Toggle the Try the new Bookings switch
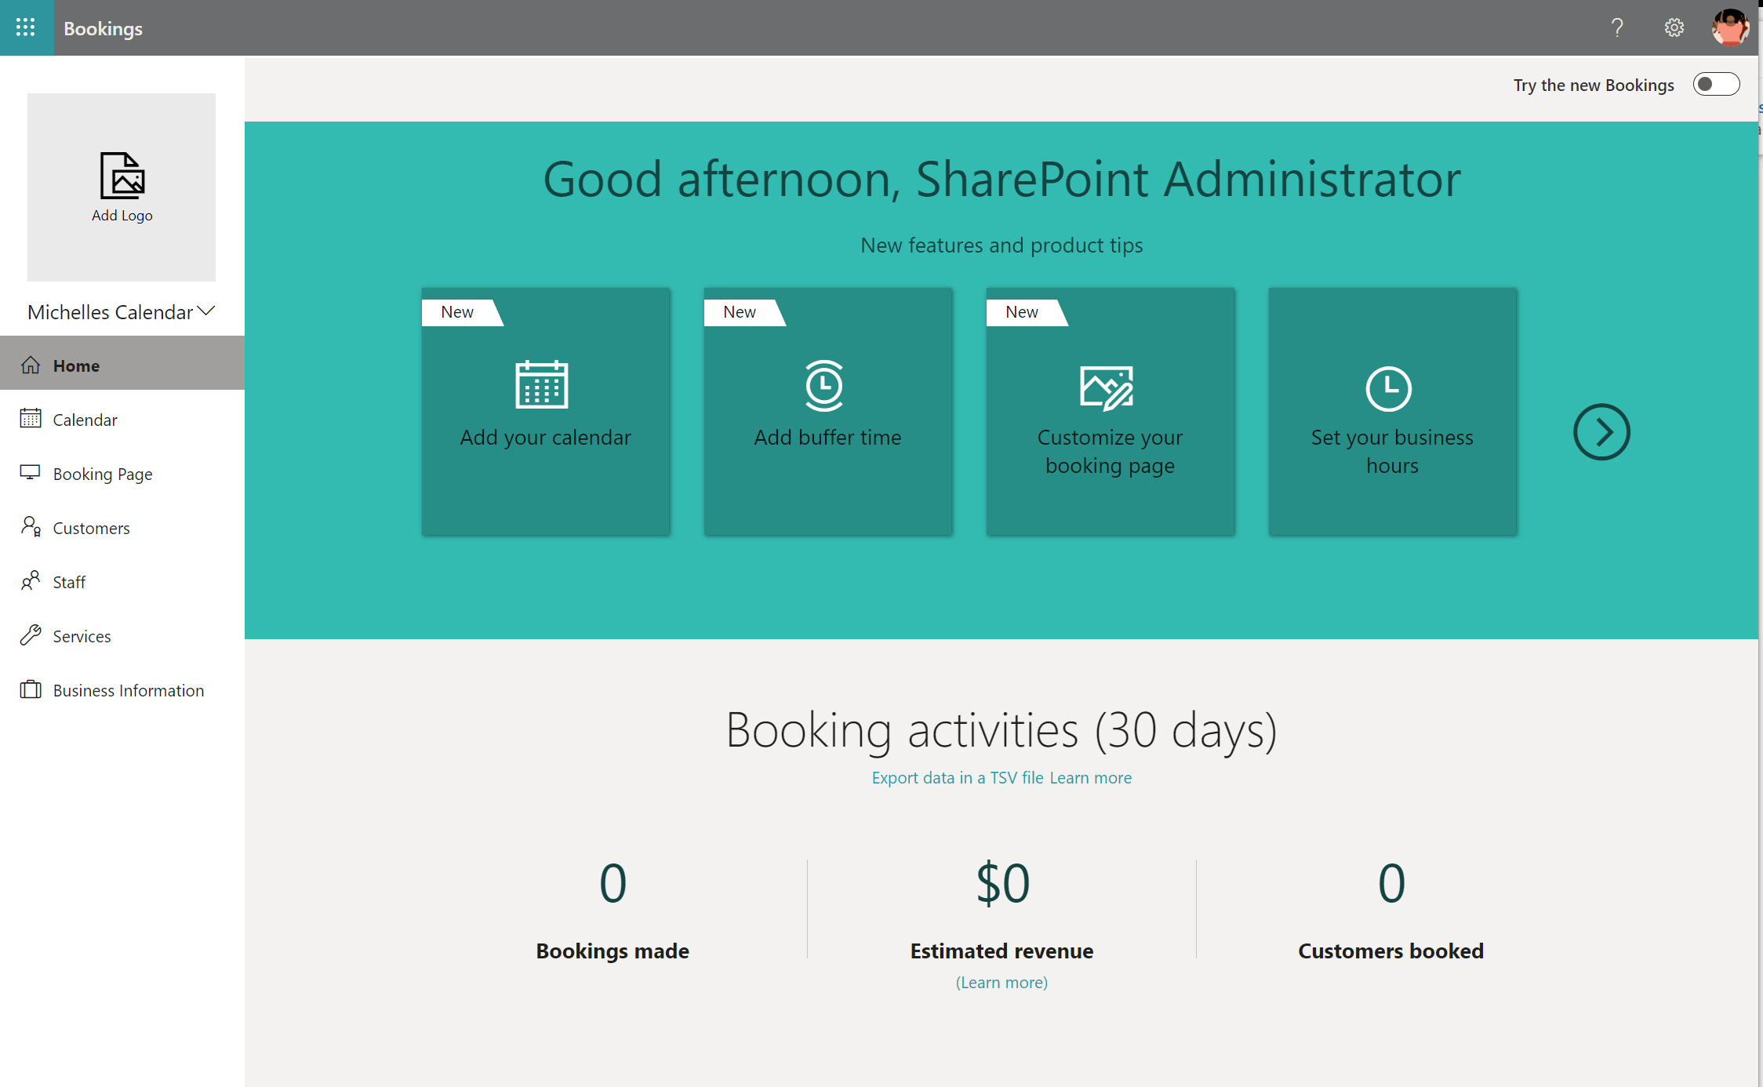This screenshot has height=1087, width=1763. pyautogui.click(x=1716, y=84)
